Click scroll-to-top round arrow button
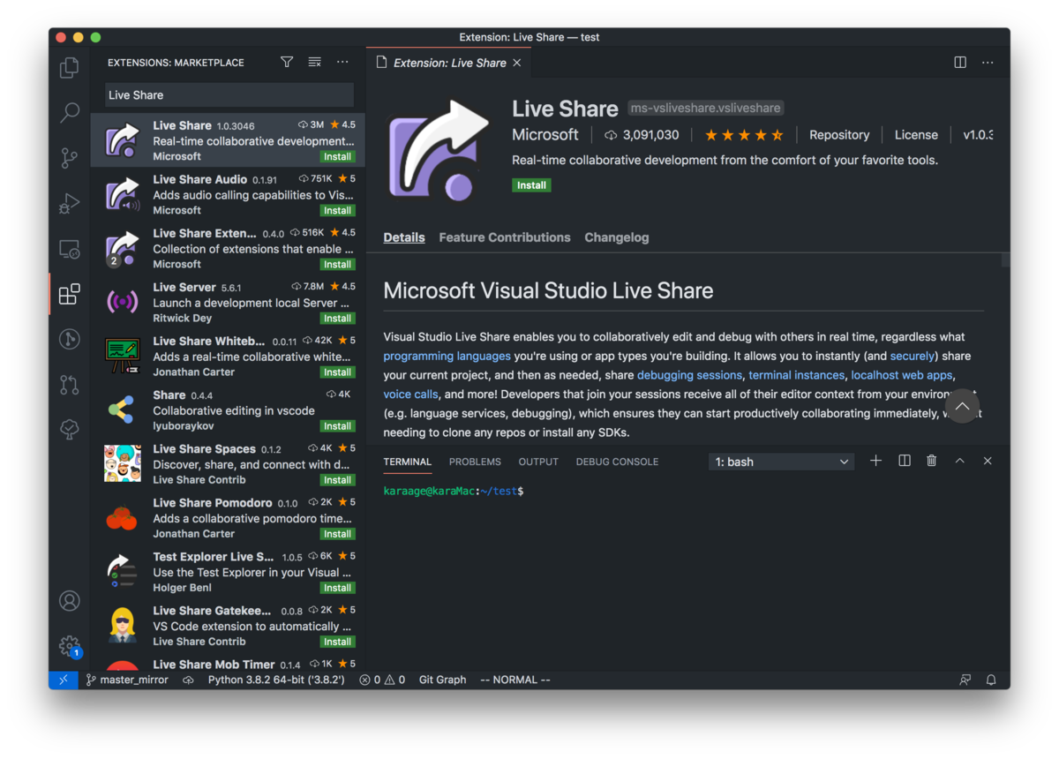Screen dimensions: 1059x759 click(x=962, y=406)
